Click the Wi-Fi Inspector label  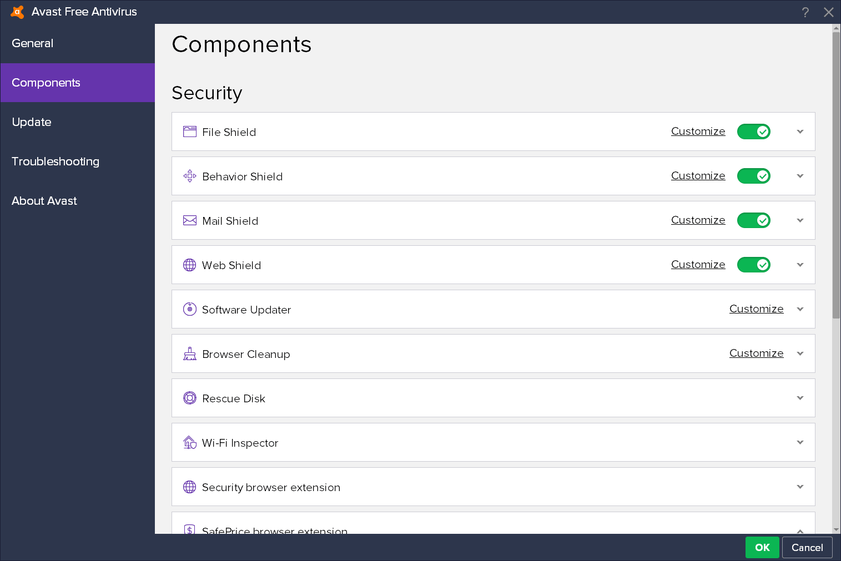tap(240, 443)
